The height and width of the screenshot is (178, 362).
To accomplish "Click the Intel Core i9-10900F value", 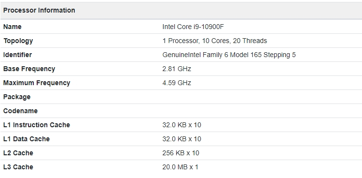I will 193,27.
